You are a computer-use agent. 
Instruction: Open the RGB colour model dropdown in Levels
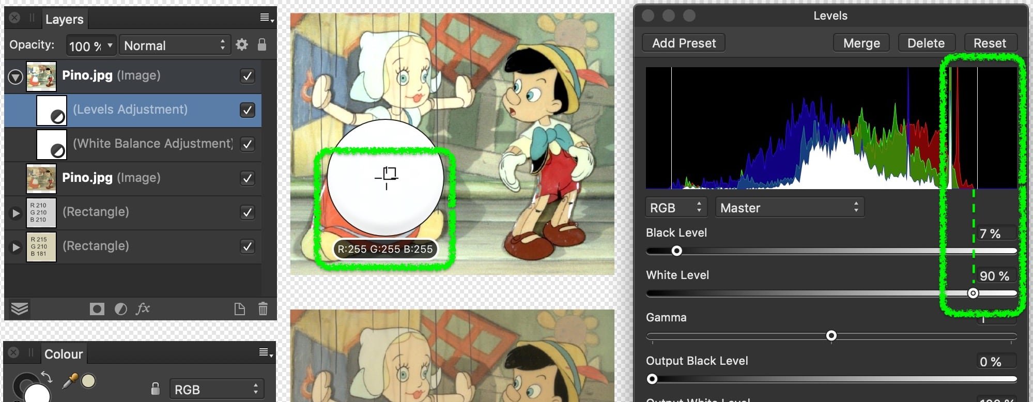[676, 208]
